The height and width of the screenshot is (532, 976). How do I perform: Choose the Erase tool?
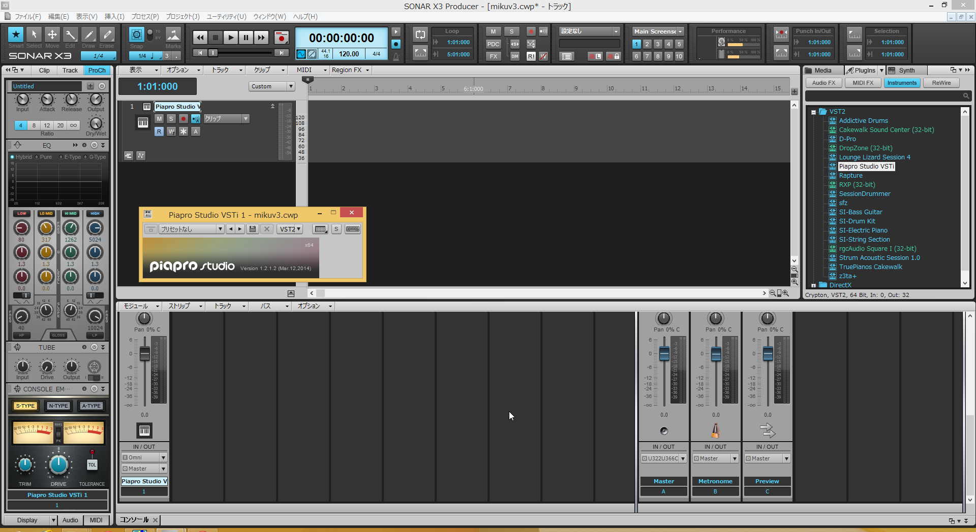(x=107, y=35)
